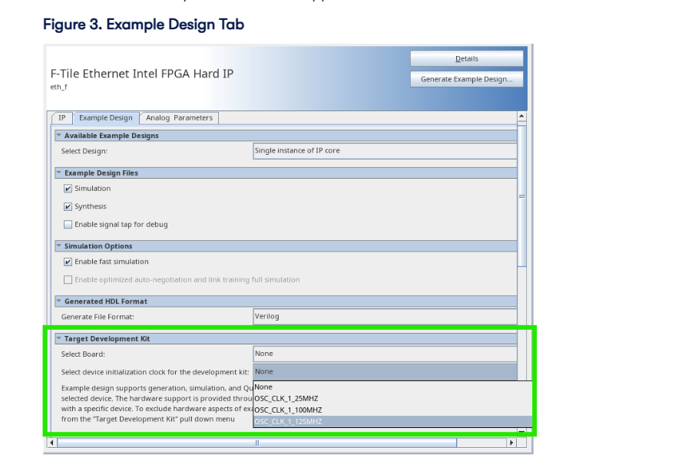Click the horizontal scrollbar left arrow
675x461 pixels.
click(x=51, y=443)
